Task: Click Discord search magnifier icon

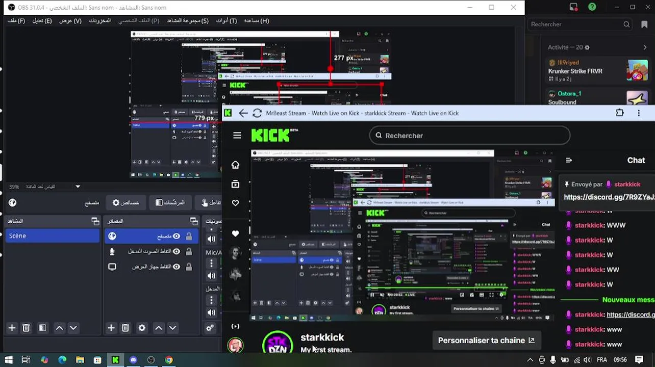Action: point(626,24)
